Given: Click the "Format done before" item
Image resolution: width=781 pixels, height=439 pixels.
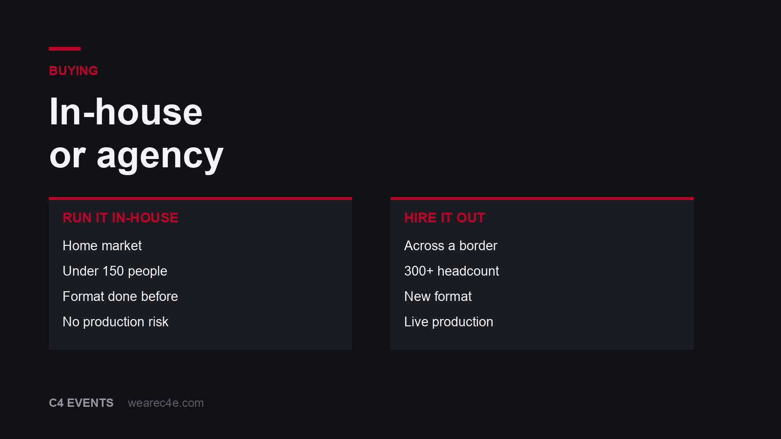Looking at the screenshot, I should point(120,297).
